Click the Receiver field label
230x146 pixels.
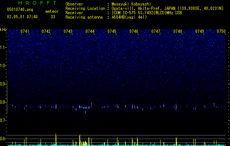click(x=74, y=13)
